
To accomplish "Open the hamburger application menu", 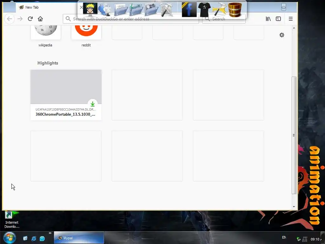I will tap(291, 19).
